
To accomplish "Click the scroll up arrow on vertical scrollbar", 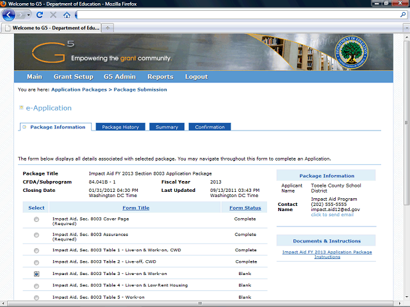I will pos(407,37).
